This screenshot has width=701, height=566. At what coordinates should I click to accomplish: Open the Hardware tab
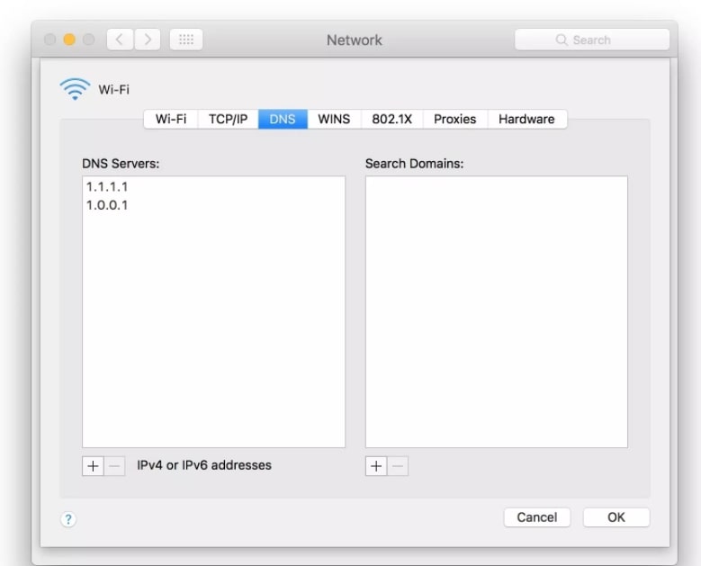(526, 119)
